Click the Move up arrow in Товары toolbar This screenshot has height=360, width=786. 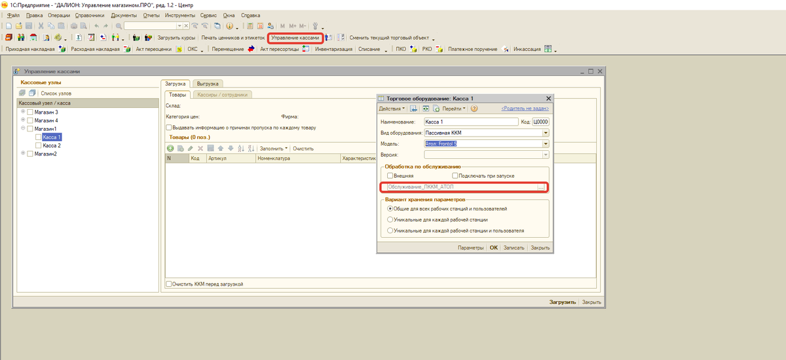(221, 148)
